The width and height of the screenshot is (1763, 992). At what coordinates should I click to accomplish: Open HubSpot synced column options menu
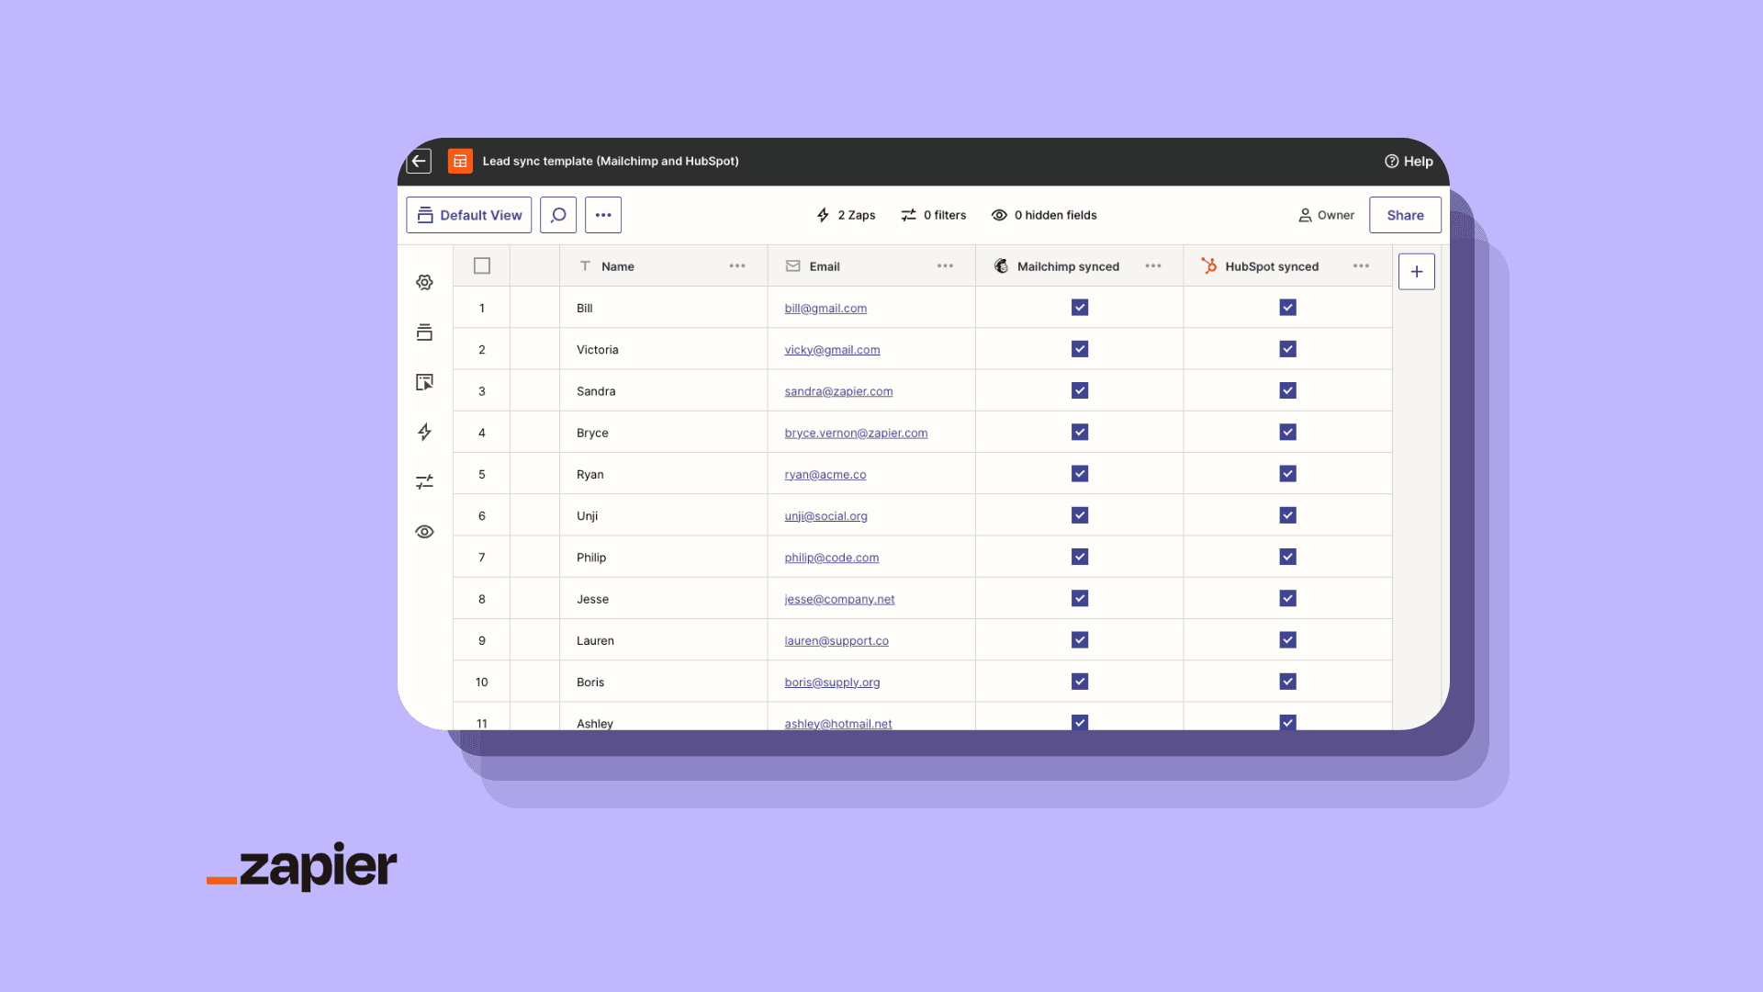tap(1361, 265)
